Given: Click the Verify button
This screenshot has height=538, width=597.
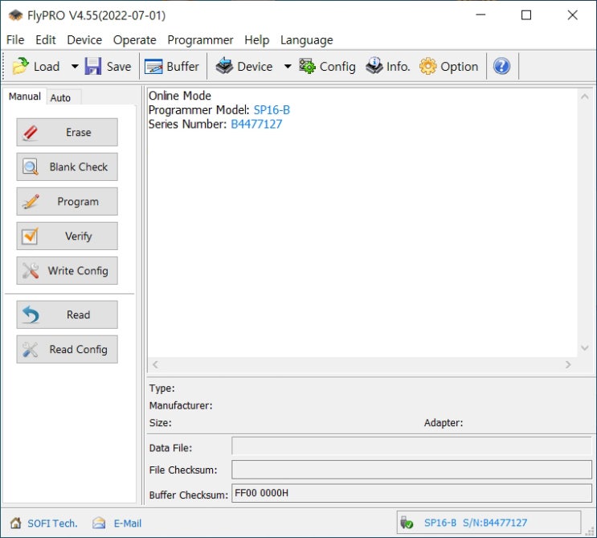Looking at the screenshot, I should point(67,236).
